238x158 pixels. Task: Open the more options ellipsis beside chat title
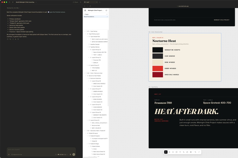tap(36, 2)
